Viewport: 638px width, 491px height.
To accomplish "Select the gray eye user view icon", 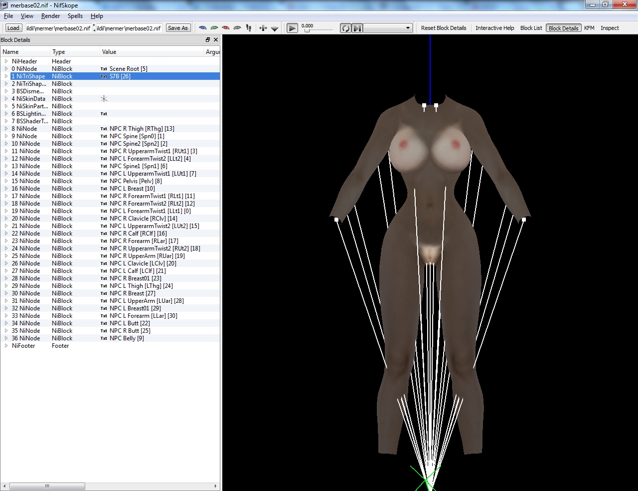I will (x=237, y=28).
